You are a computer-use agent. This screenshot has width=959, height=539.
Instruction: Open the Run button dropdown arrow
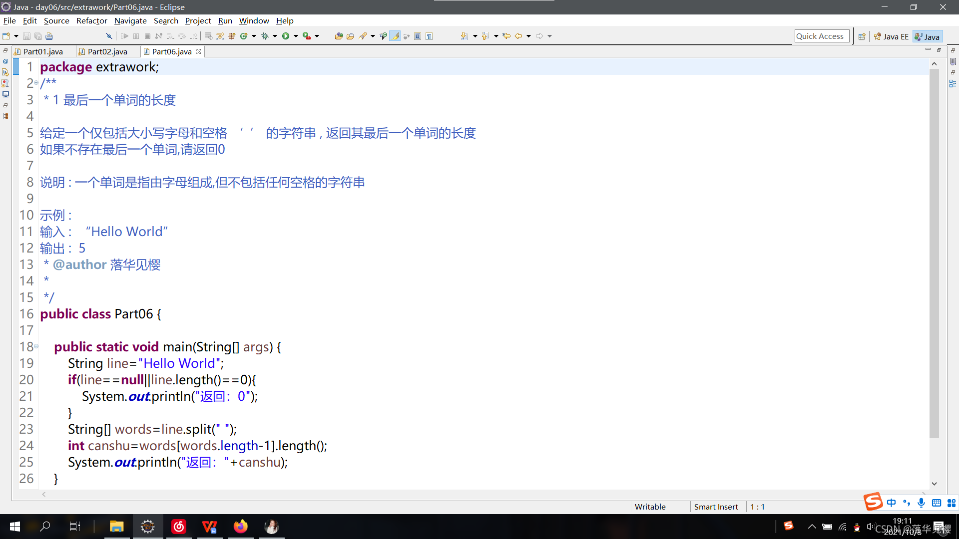click(296, 36)
